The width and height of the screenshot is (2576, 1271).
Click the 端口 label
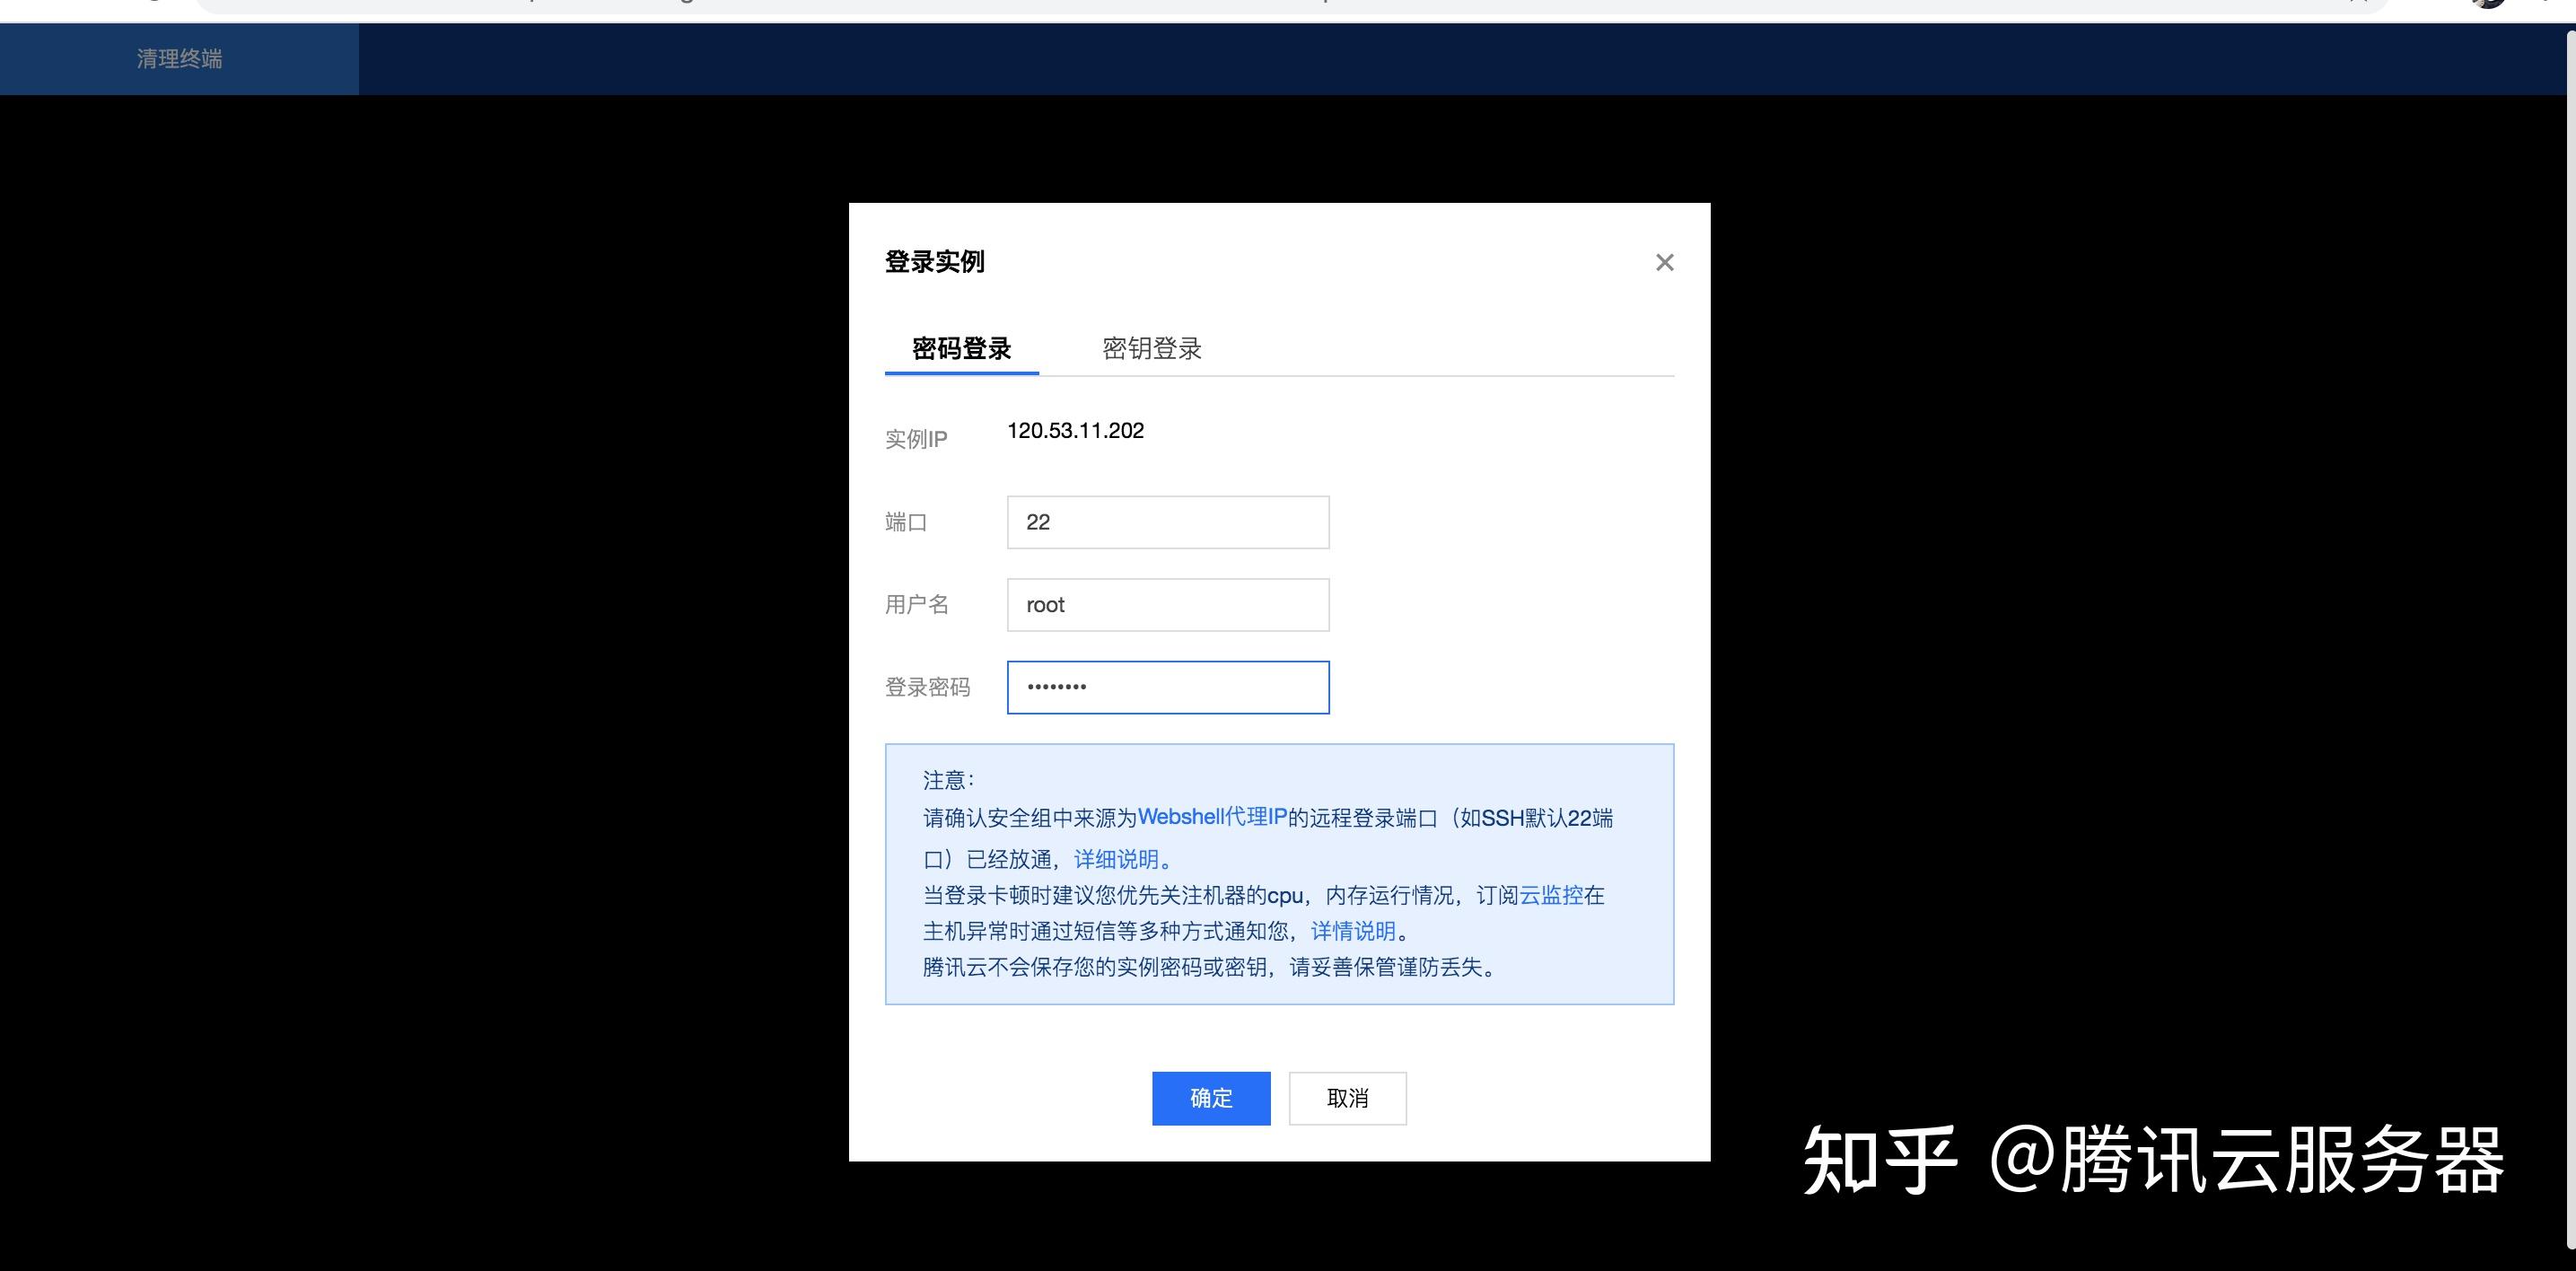(906, 522)
